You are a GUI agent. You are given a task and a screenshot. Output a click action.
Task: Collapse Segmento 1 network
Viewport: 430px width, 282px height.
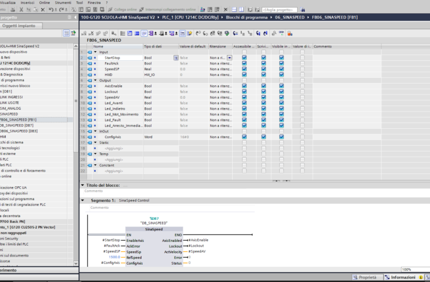pyautogui.click(x=82, y=200)
